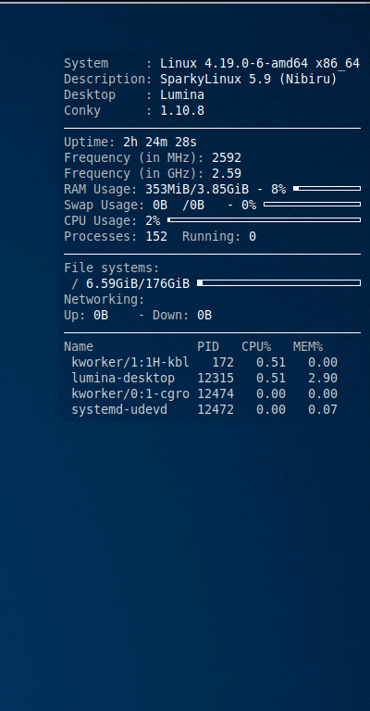Click MEM% value '0.07' for systemd-udevd
The width and height of the screenshot is (370, 711).
tap(323, 410)
